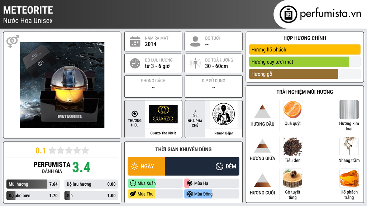This screenshot has height=206, width=367.
Task: Click the Độ lưu hương 0.00 rating bar
Action: coord(91,184)
